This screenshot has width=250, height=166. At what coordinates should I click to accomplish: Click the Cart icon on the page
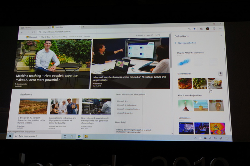pyautogui.click(x=158, y=35)
